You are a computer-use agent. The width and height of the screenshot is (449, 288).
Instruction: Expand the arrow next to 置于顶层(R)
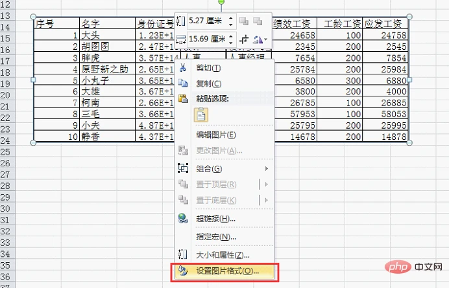coord(267,184)
